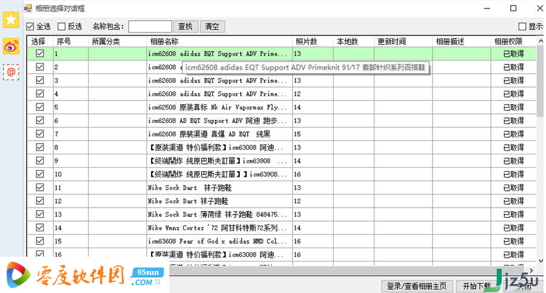Click 已取得 permission cell in row 1

tap(514, 53)
